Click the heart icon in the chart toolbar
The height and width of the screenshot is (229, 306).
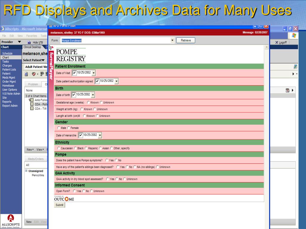click(33, 74)
